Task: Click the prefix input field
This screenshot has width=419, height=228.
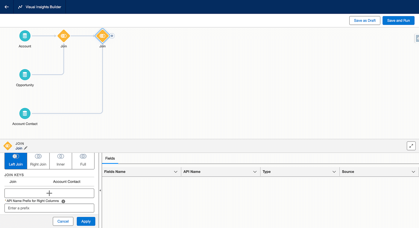Action: tap(49, 208)
